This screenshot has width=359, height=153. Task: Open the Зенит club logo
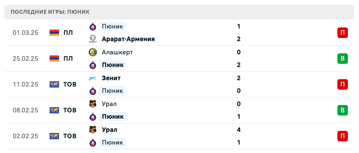coord(93,78)
